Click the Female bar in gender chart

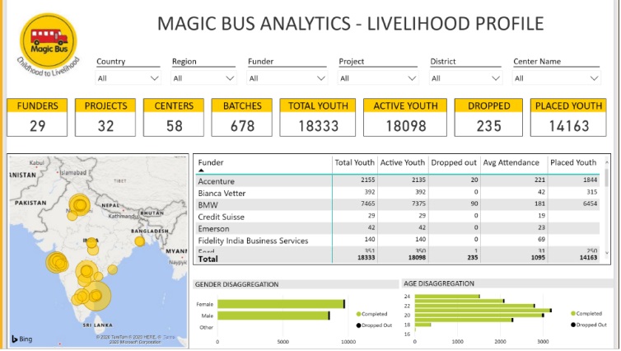pyautogui.click(x=280, y=304)
